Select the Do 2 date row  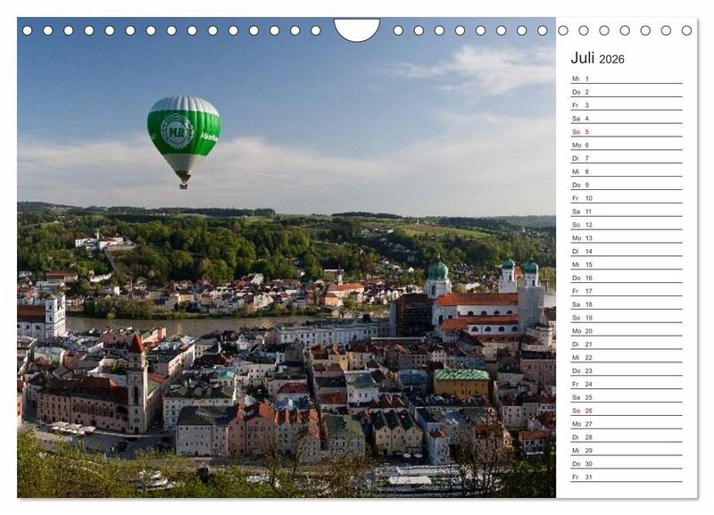pyautogui.click(x=627, y=92)
